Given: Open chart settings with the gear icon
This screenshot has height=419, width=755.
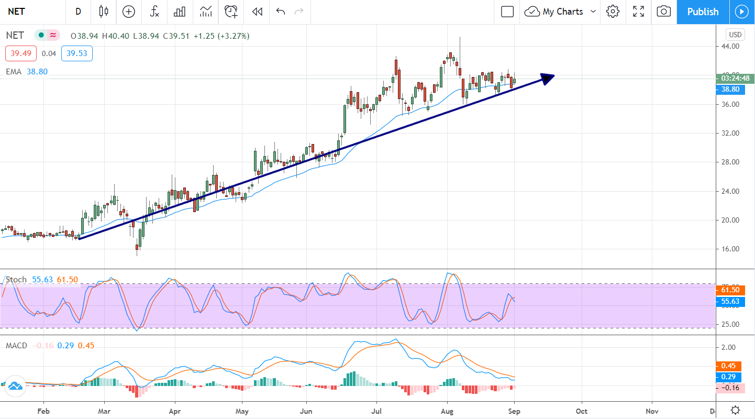Looking at the screenshot, I should click(613, 12).
